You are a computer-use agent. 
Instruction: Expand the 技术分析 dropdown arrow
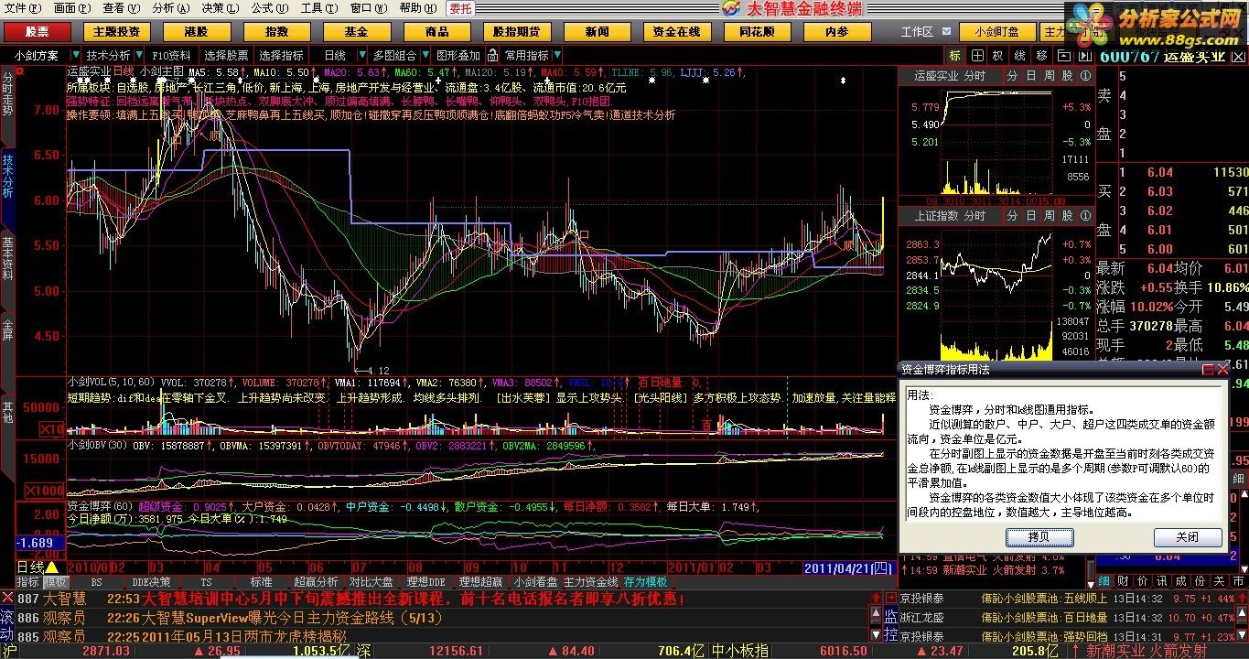tap(139, 55)
